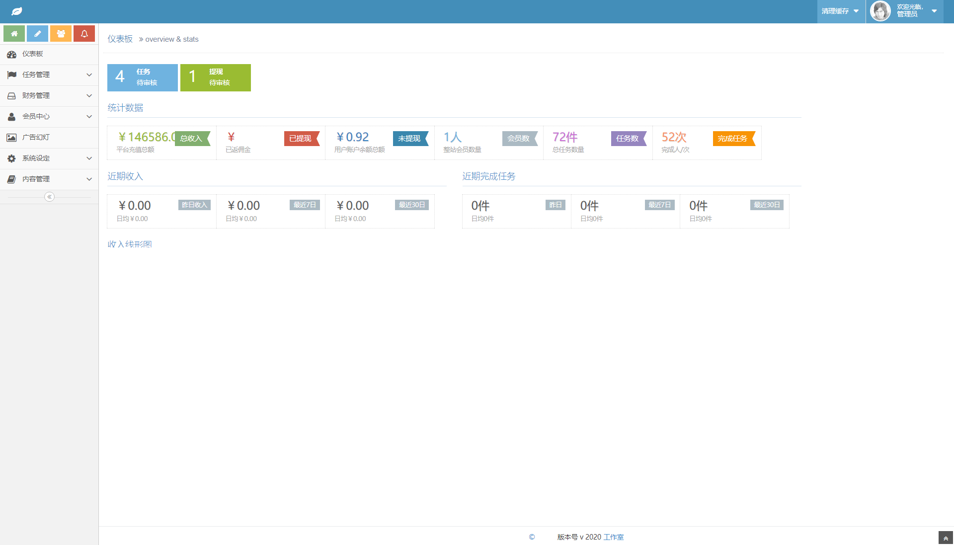Click the 会员数 grey ribbon label

(x=519, y=139)
